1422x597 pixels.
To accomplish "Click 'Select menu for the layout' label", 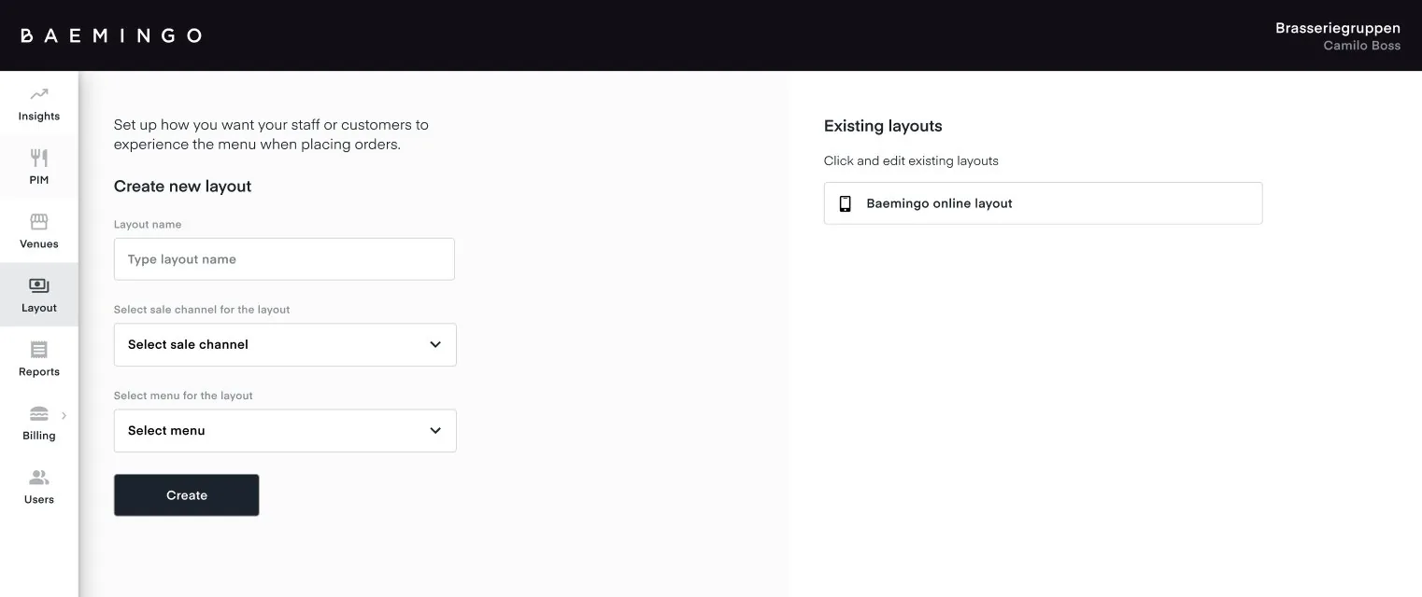I will coord(183,396).
